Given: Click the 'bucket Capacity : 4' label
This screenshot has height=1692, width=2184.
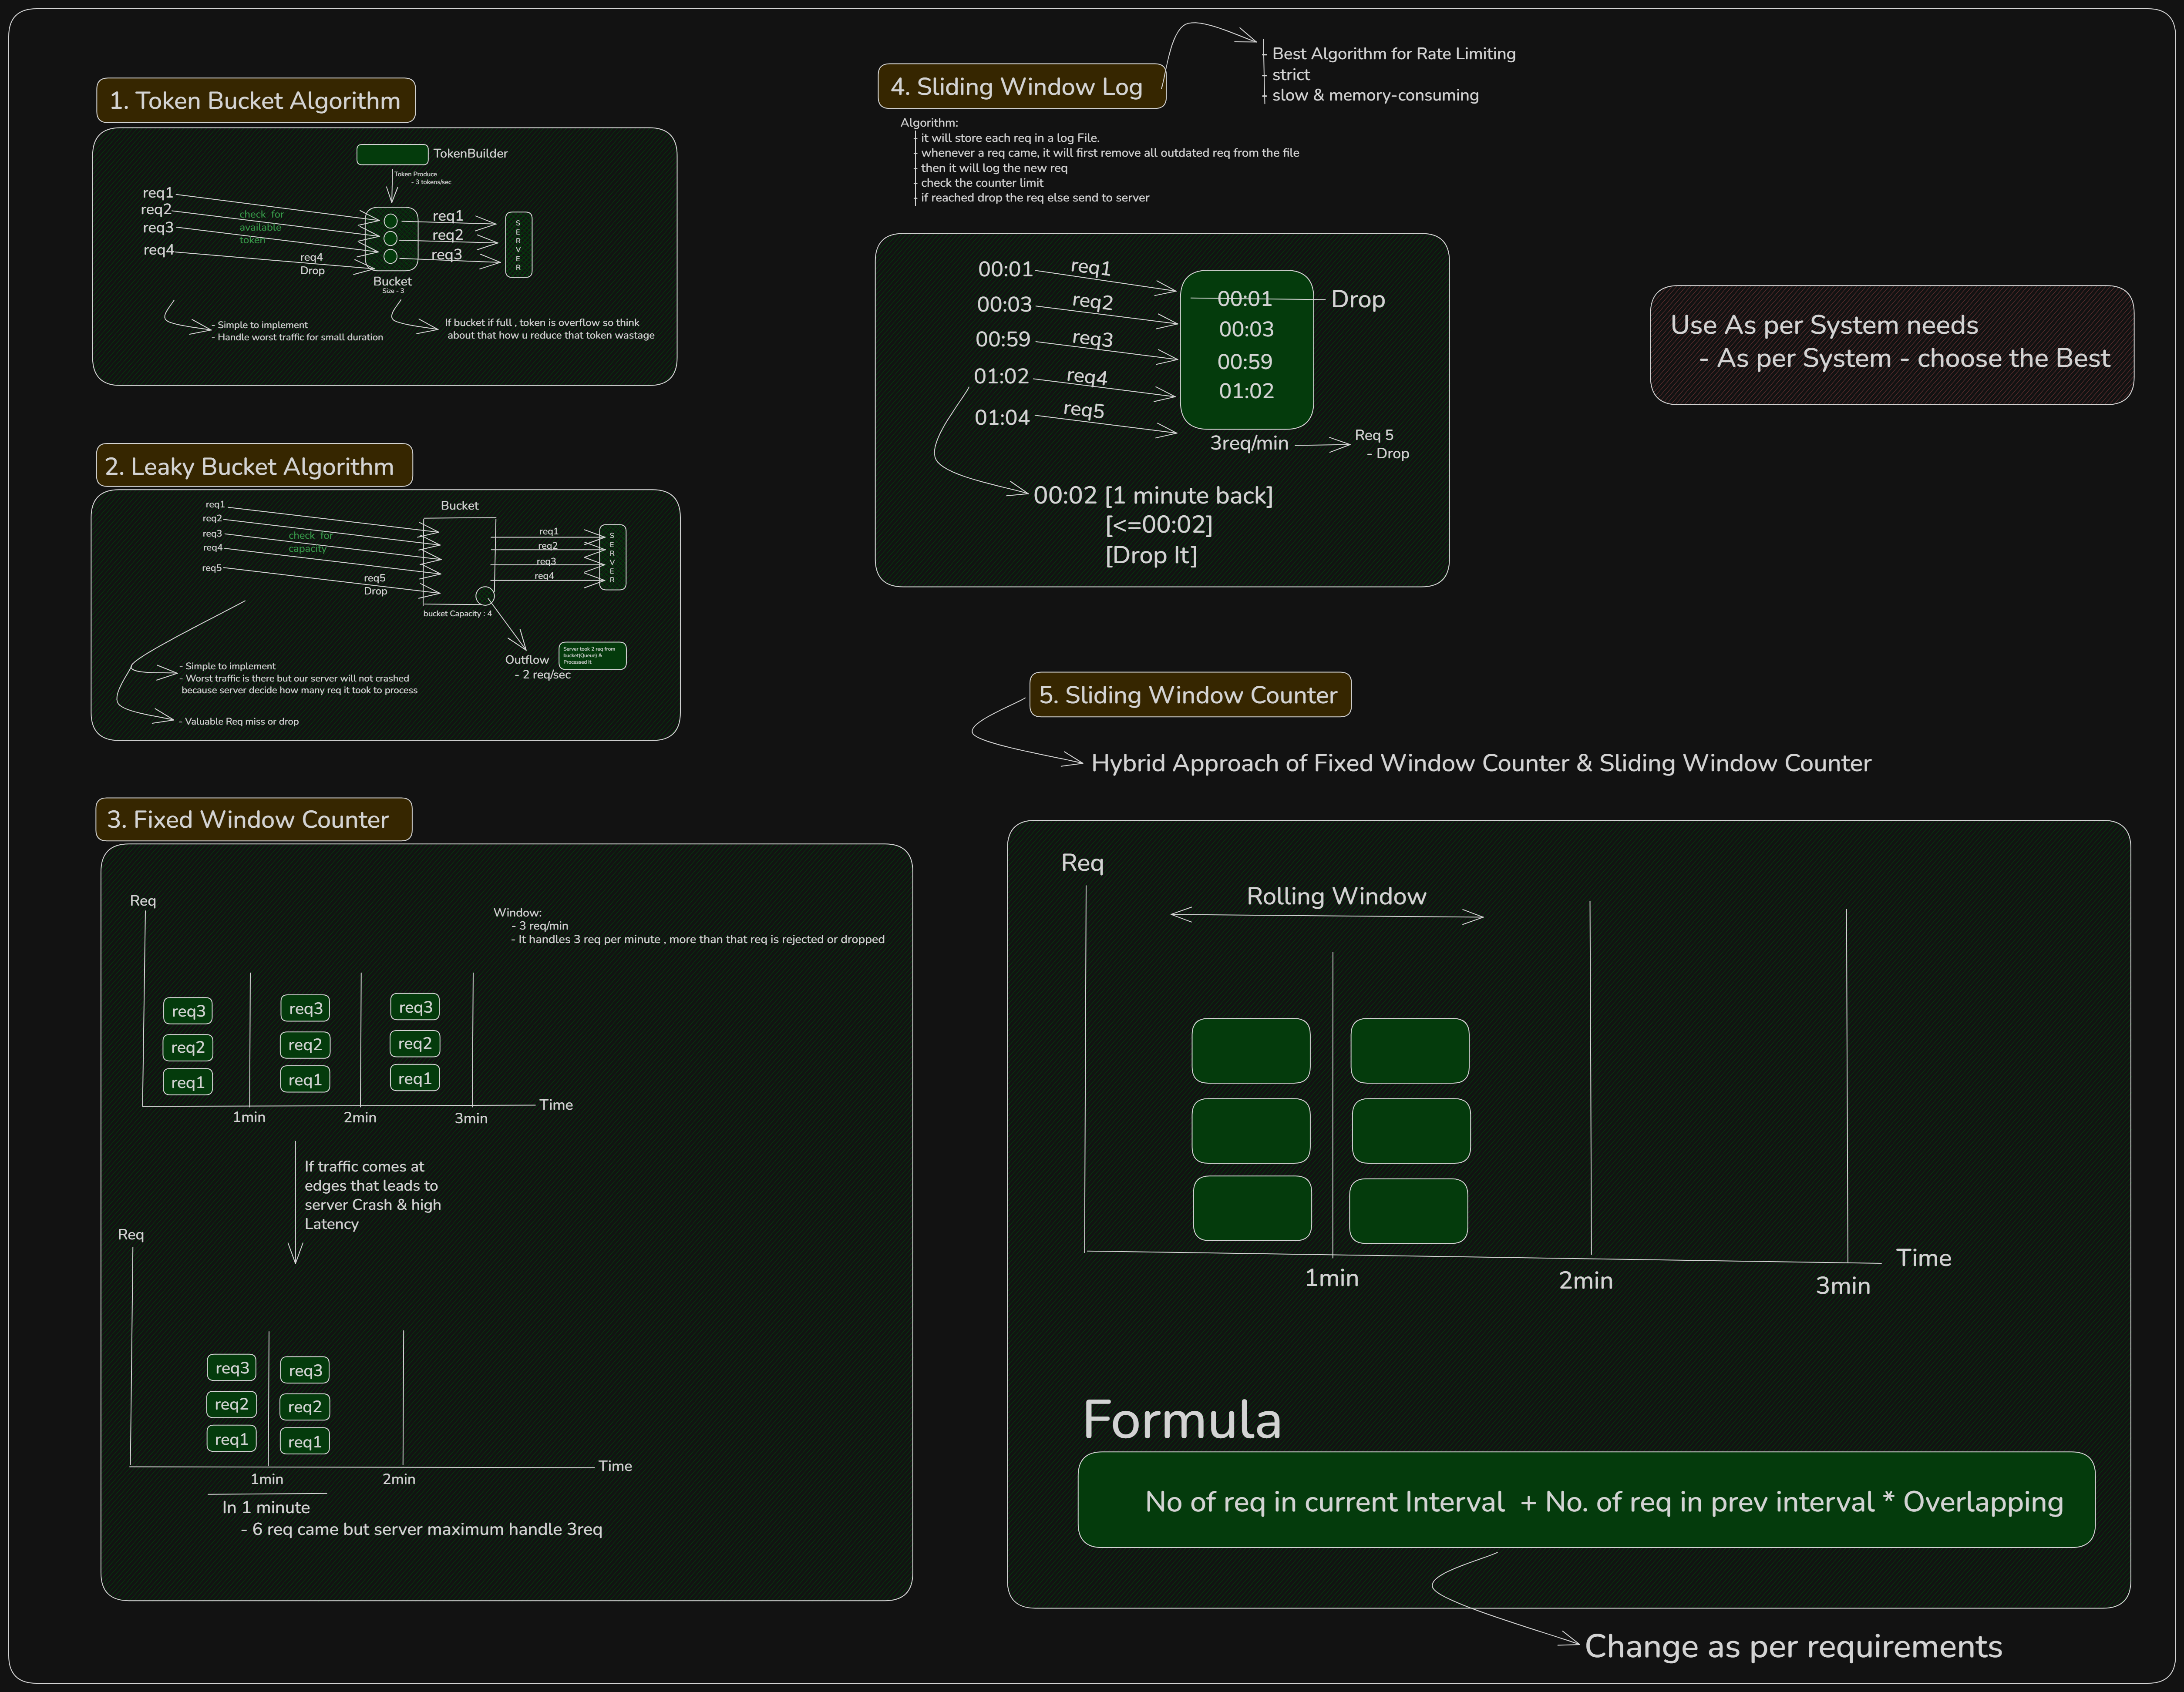Looking at the screenshot, I should click(x=457, y=614).
